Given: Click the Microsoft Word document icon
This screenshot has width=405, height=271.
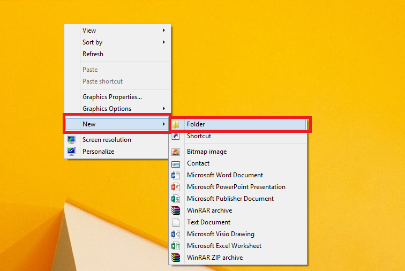Looking at the screenshot, I should [176, 175].
